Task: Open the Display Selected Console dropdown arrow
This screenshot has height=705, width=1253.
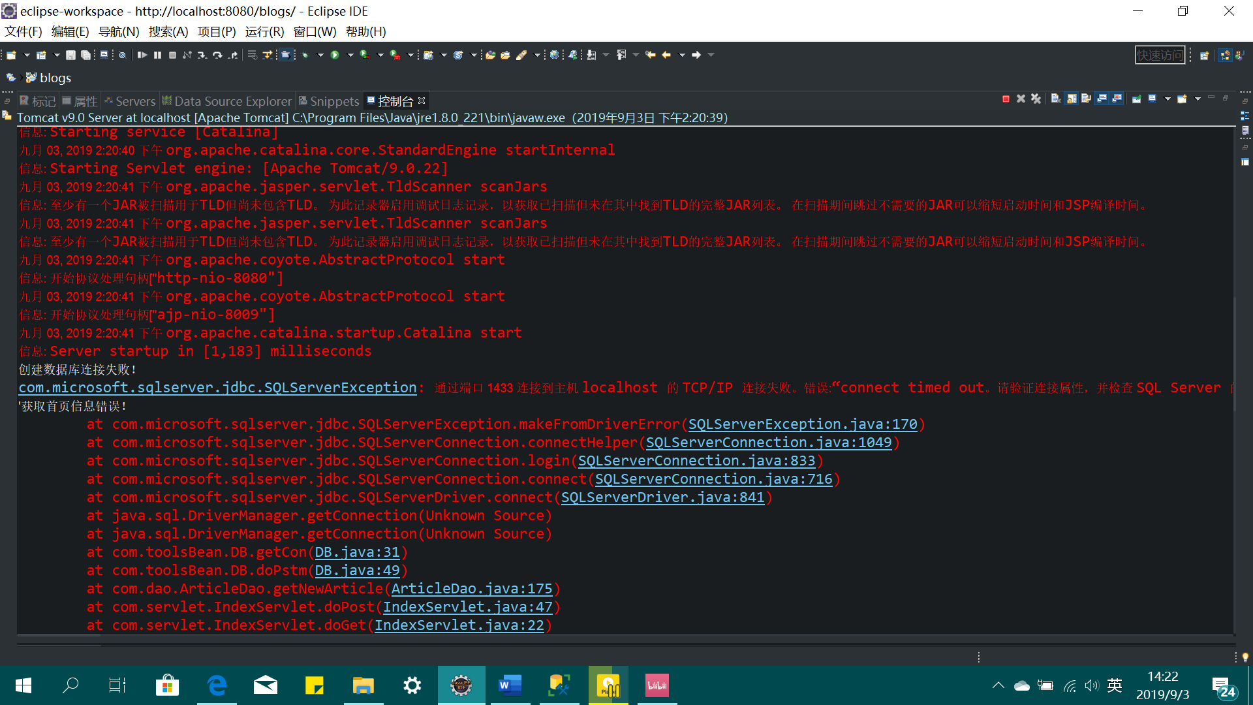Action: point(1168,99)
